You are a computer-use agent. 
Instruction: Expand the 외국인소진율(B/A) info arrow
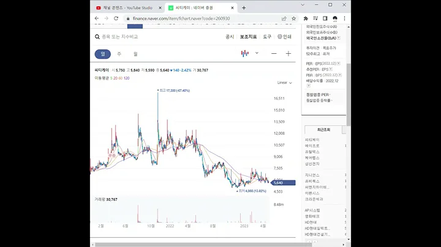(339, 38)
